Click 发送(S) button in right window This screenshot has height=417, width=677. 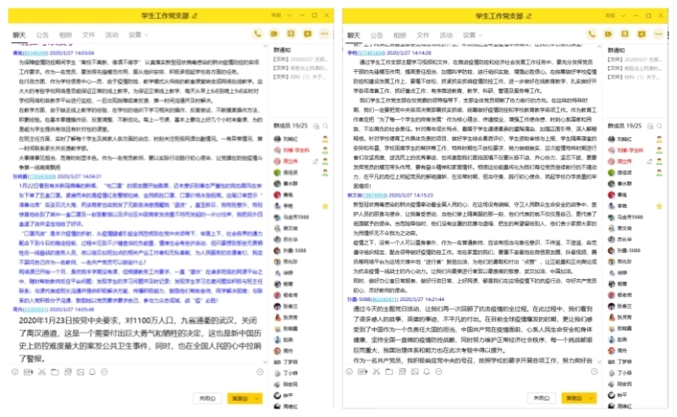coord(575,398)
